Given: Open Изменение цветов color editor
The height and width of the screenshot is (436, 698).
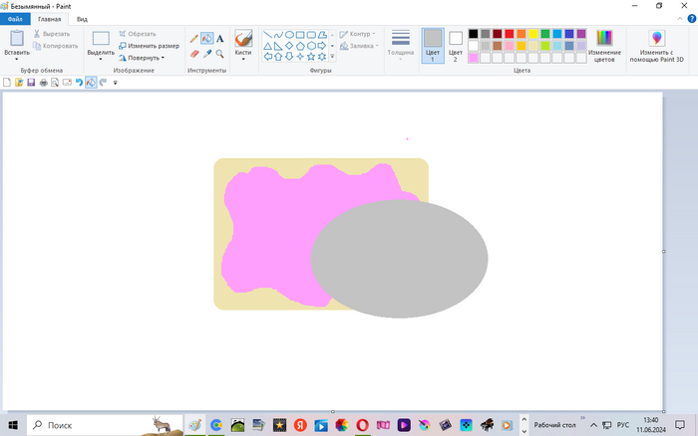Looking at the screenshot, I should (604, 45).
